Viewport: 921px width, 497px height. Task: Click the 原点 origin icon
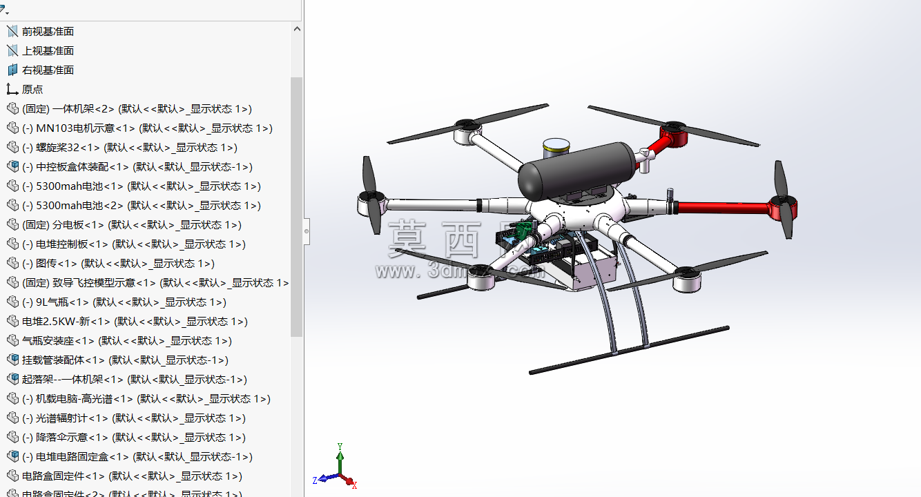point(12,89)
